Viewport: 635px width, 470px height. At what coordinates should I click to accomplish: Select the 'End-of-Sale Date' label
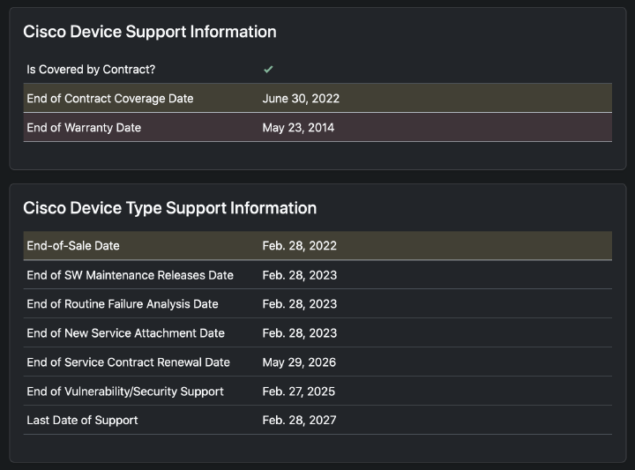click(x=73, y=246)
